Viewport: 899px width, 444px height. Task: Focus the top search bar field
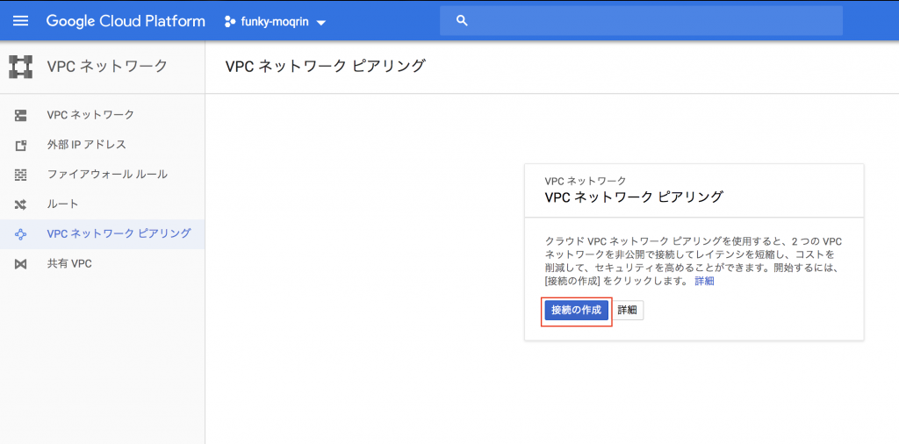tap(641, 21)
